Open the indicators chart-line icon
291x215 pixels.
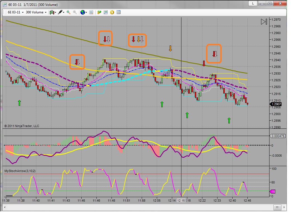coord(106,12)
